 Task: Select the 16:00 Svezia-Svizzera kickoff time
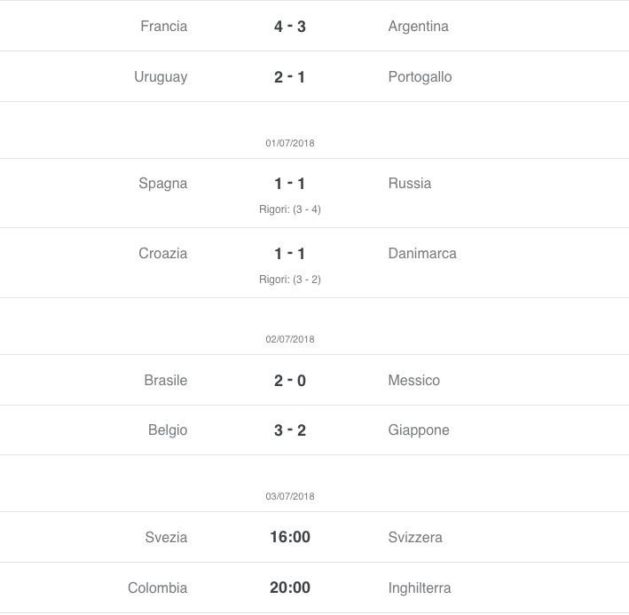pyautogui.click(x=289, y=537)
